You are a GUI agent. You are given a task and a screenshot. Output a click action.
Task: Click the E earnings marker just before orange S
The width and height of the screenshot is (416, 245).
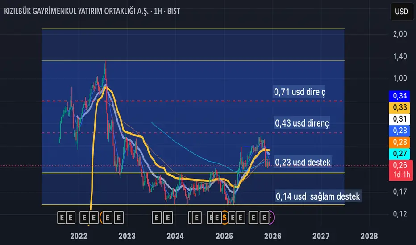(217, 218)
